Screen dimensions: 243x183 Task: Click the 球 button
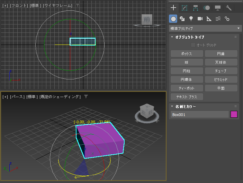(187, 62)
